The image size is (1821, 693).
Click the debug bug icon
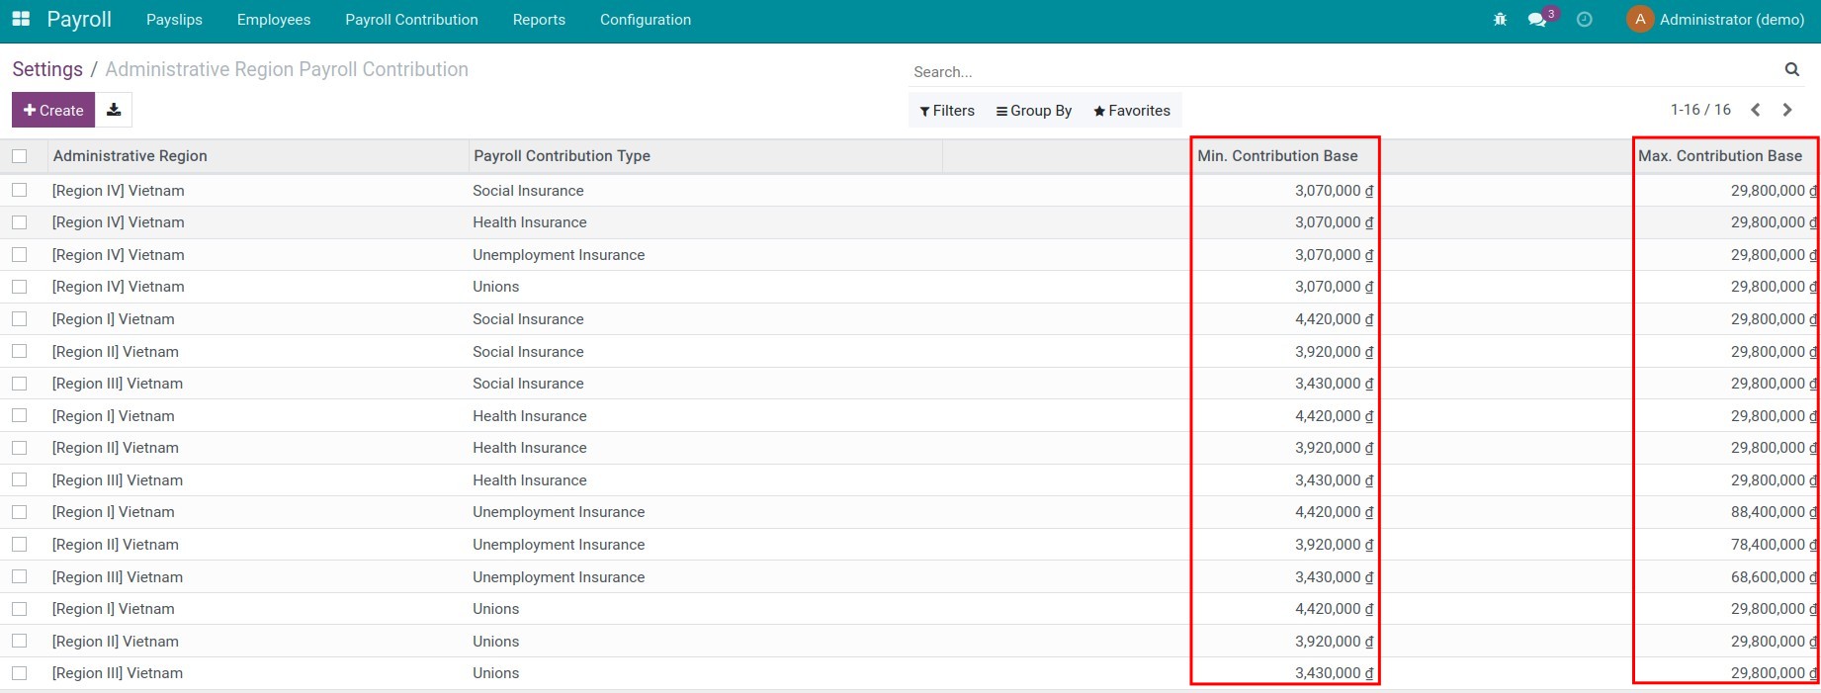tap(1500, 20)
